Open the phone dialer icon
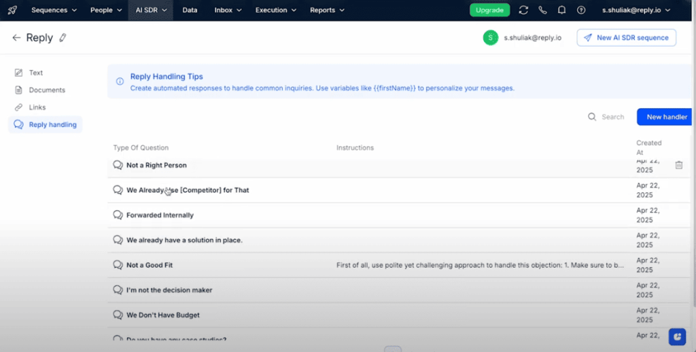Image resolution: width=696 pixels, height=352 pixels. [542, 10]
